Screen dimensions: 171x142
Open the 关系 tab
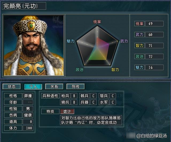point(54,87)
